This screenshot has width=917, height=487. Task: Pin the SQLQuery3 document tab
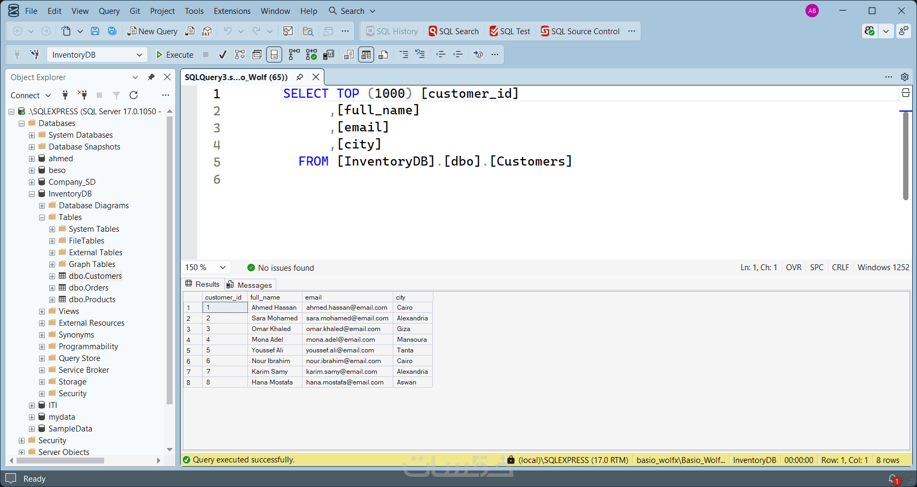coord(300,77)
